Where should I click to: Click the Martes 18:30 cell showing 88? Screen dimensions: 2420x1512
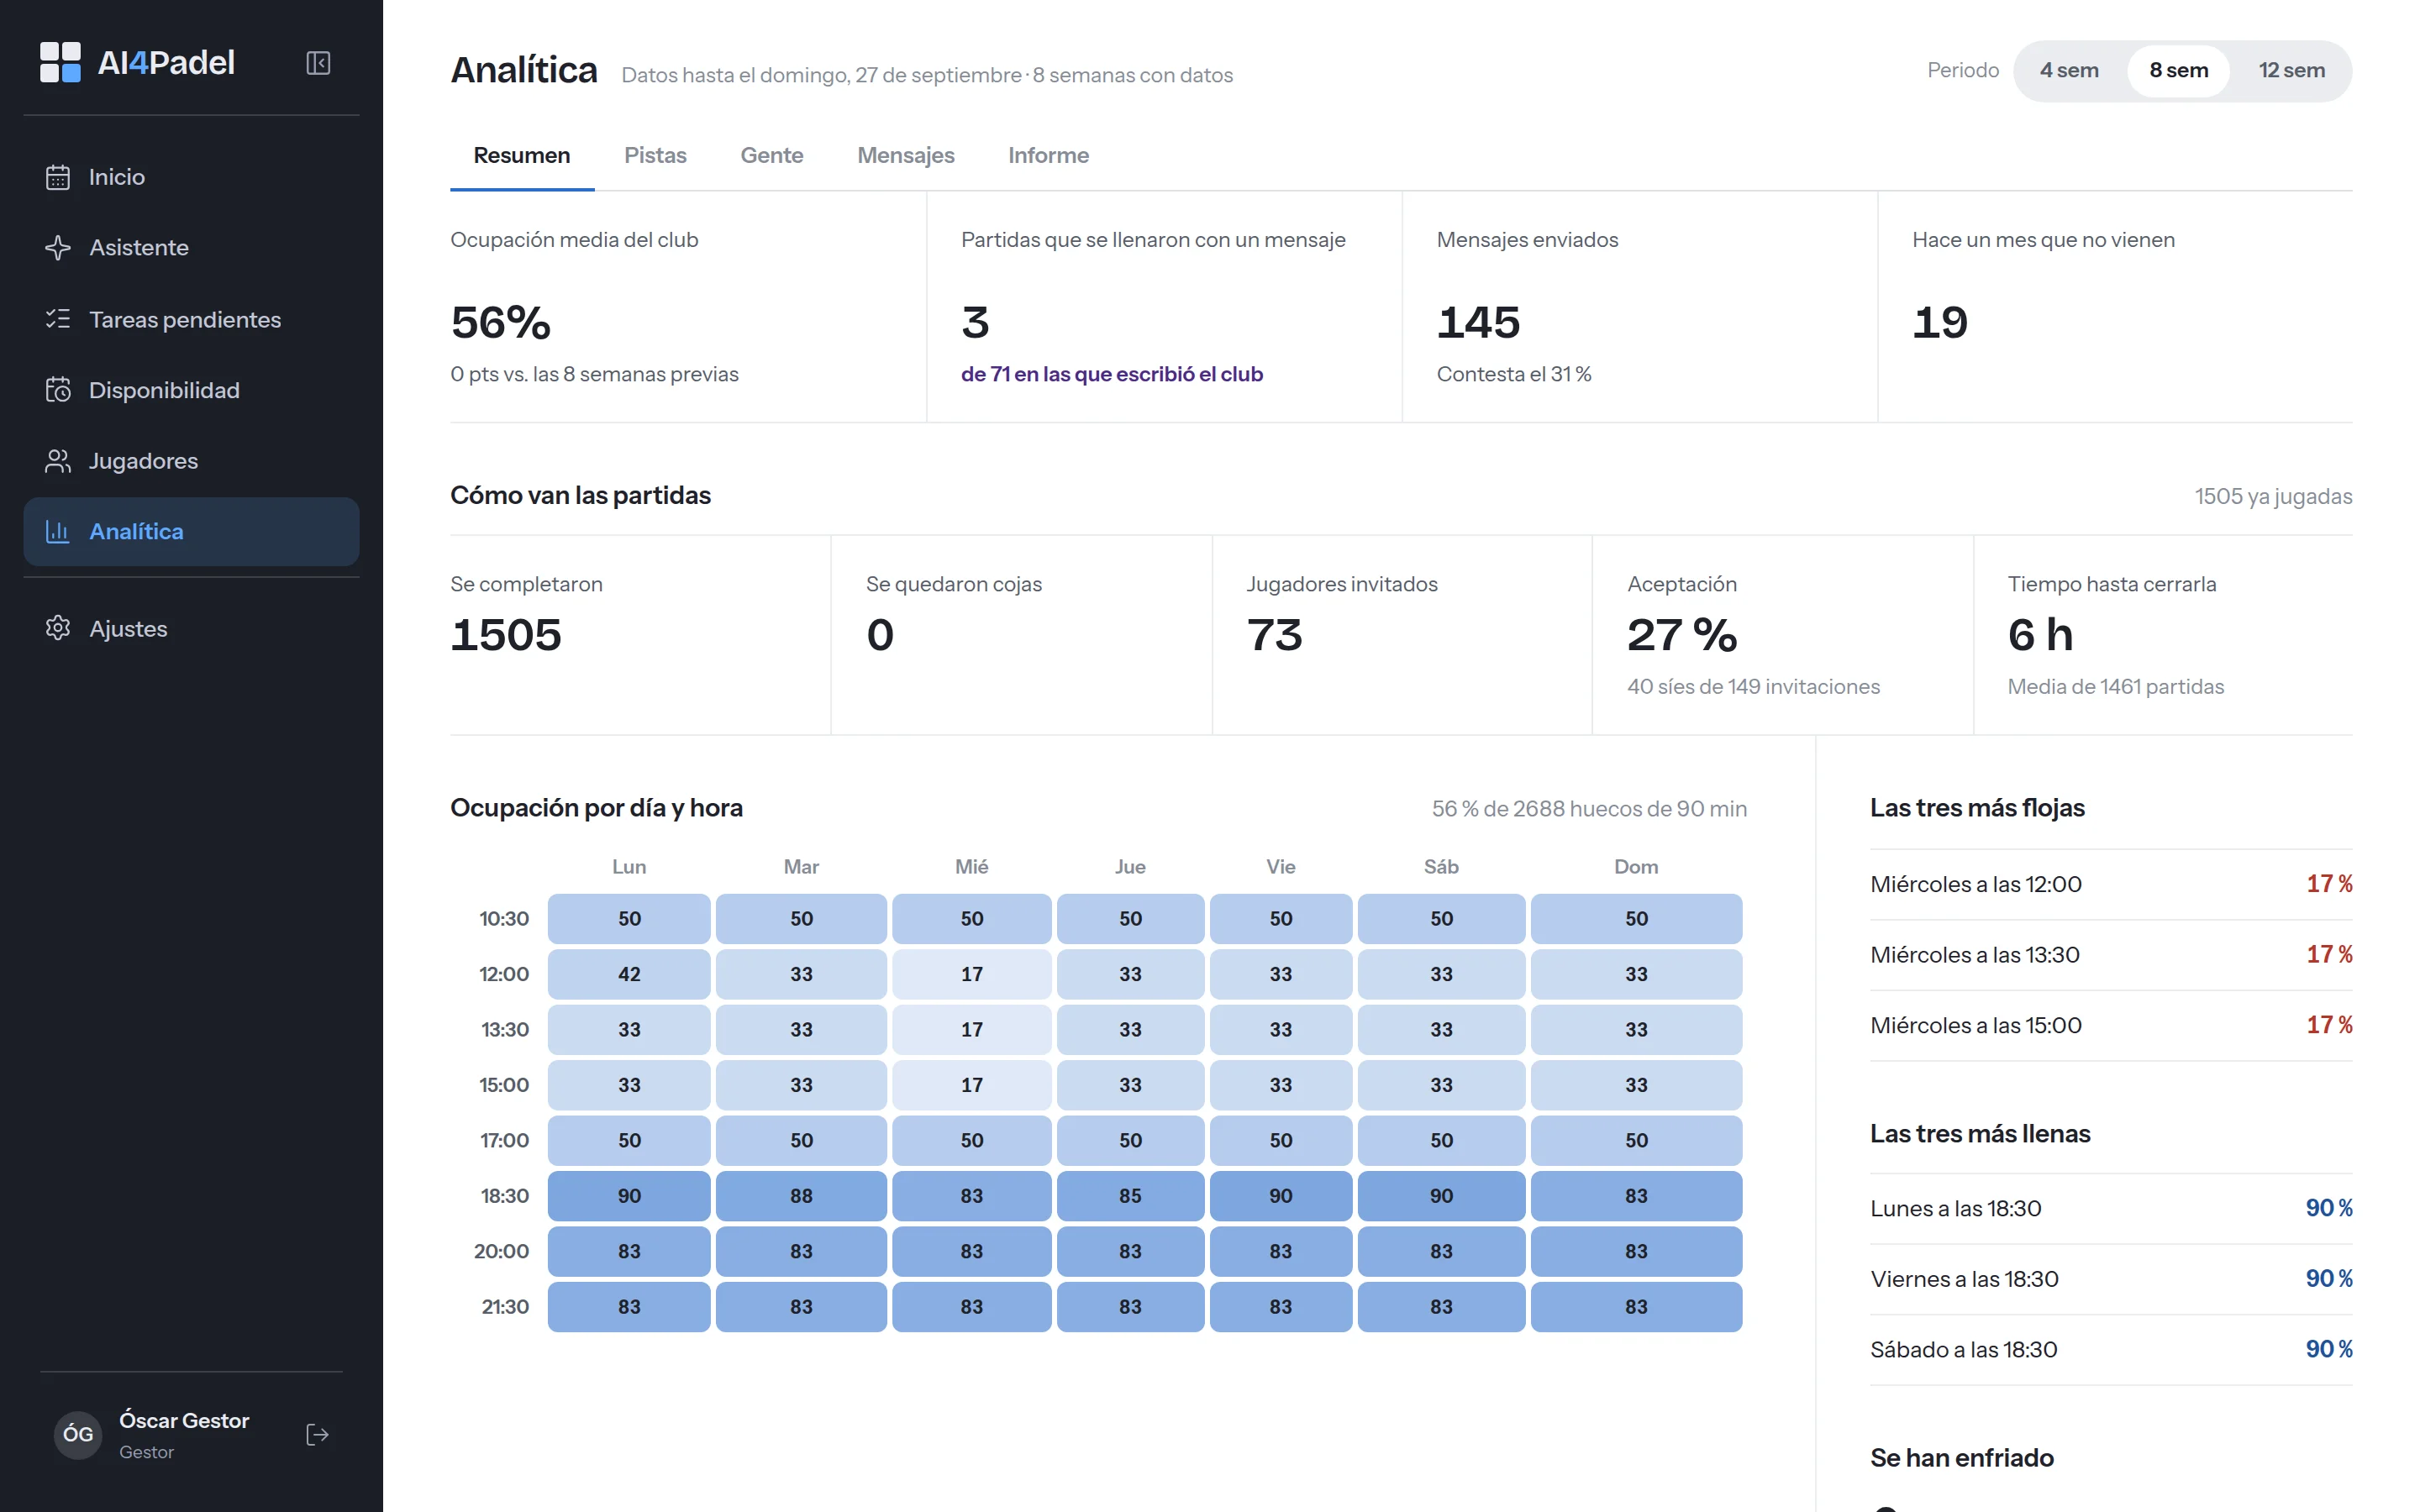801,1196
